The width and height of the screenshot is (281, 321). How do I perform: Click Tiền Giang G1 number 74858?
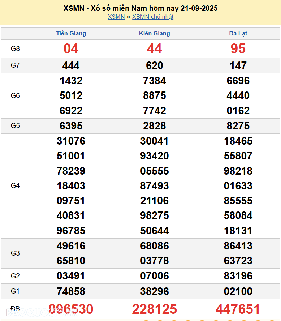[x=71, y=291]
